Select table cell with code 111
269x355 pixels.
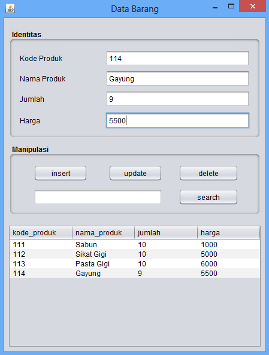[41, 244]
